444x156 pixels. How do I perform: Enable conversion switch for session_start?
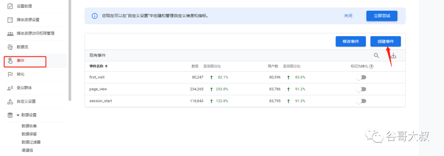pyautogui.click(x=361, y=101)
